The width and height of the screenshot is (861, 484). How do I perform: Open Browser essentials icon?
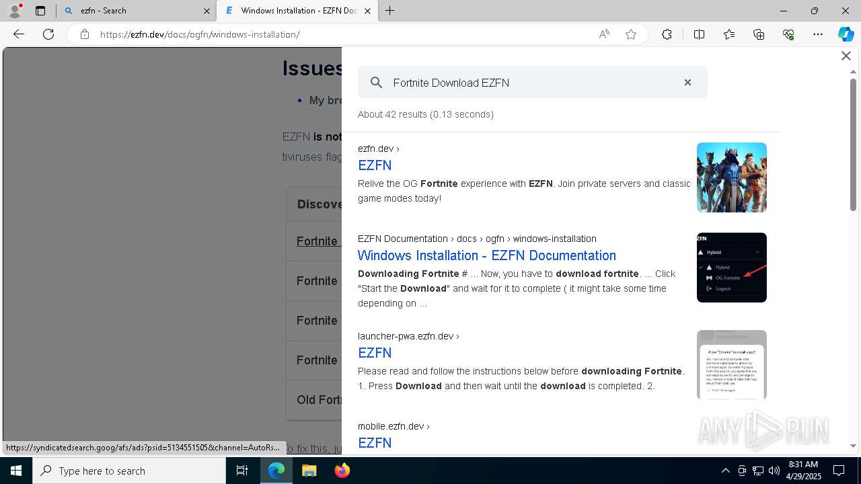click(x=788, y=34)
